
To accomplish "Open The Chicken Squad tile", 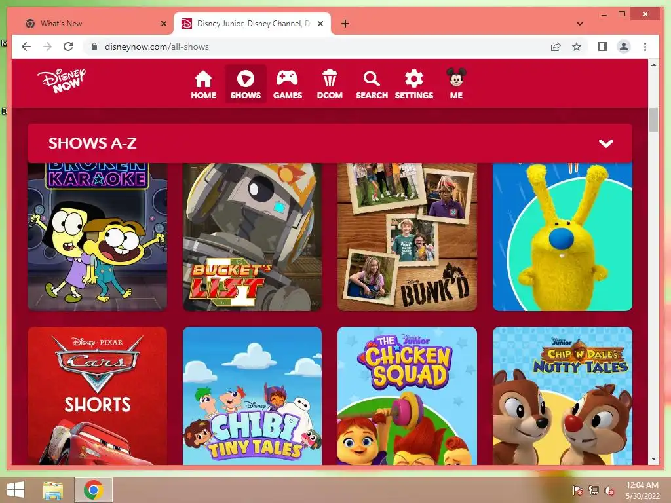I will 407,396.
